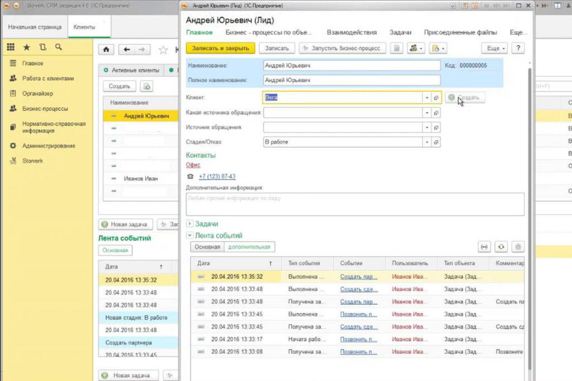The image size is (572, 381).
Task: Open the Еще dropdown in lead toolbar
Action: pyautogui.click(x=495, y=48)
